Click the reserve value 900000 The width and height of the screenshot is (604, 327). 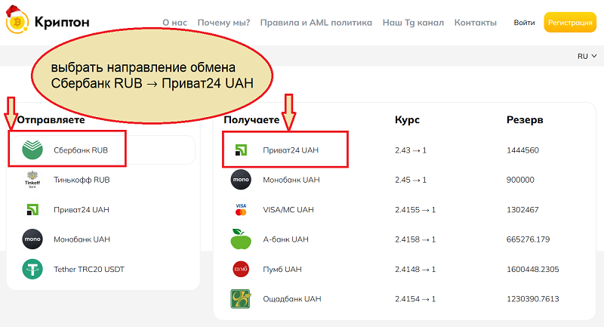[x=520, y=180]
